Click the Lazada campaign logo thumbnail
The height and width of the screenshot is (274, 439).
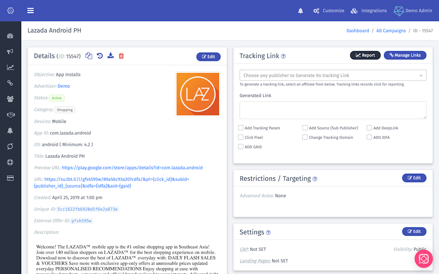click(x=198, y=94)
